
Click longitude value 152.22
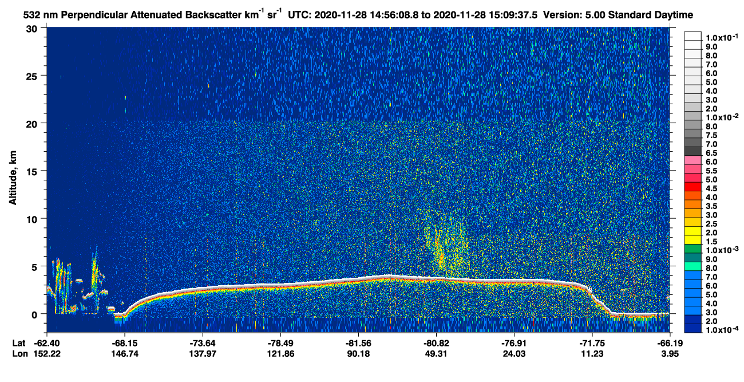click(x=47, y=353)
